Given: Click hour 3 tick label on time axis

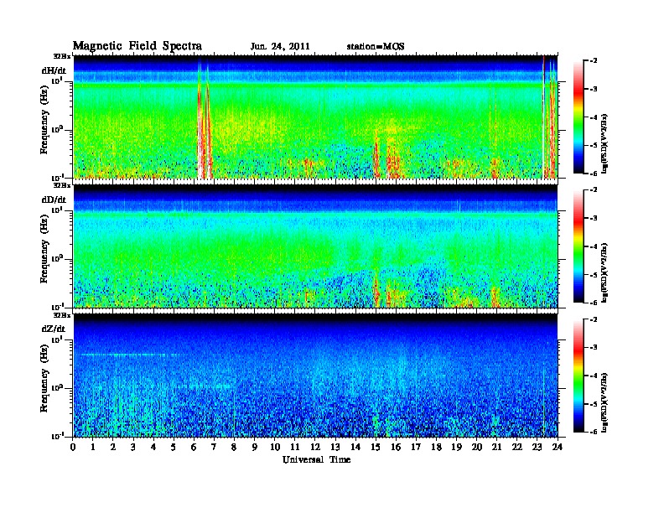Looking at the screenshot, I should coord(133,447).
